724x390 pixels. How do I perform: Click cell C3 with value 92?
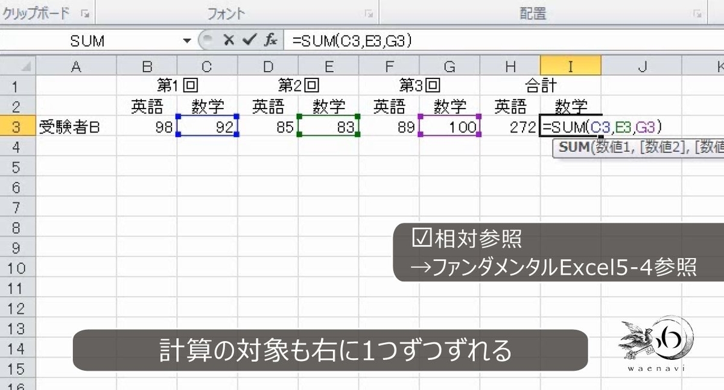click(207, 127)
